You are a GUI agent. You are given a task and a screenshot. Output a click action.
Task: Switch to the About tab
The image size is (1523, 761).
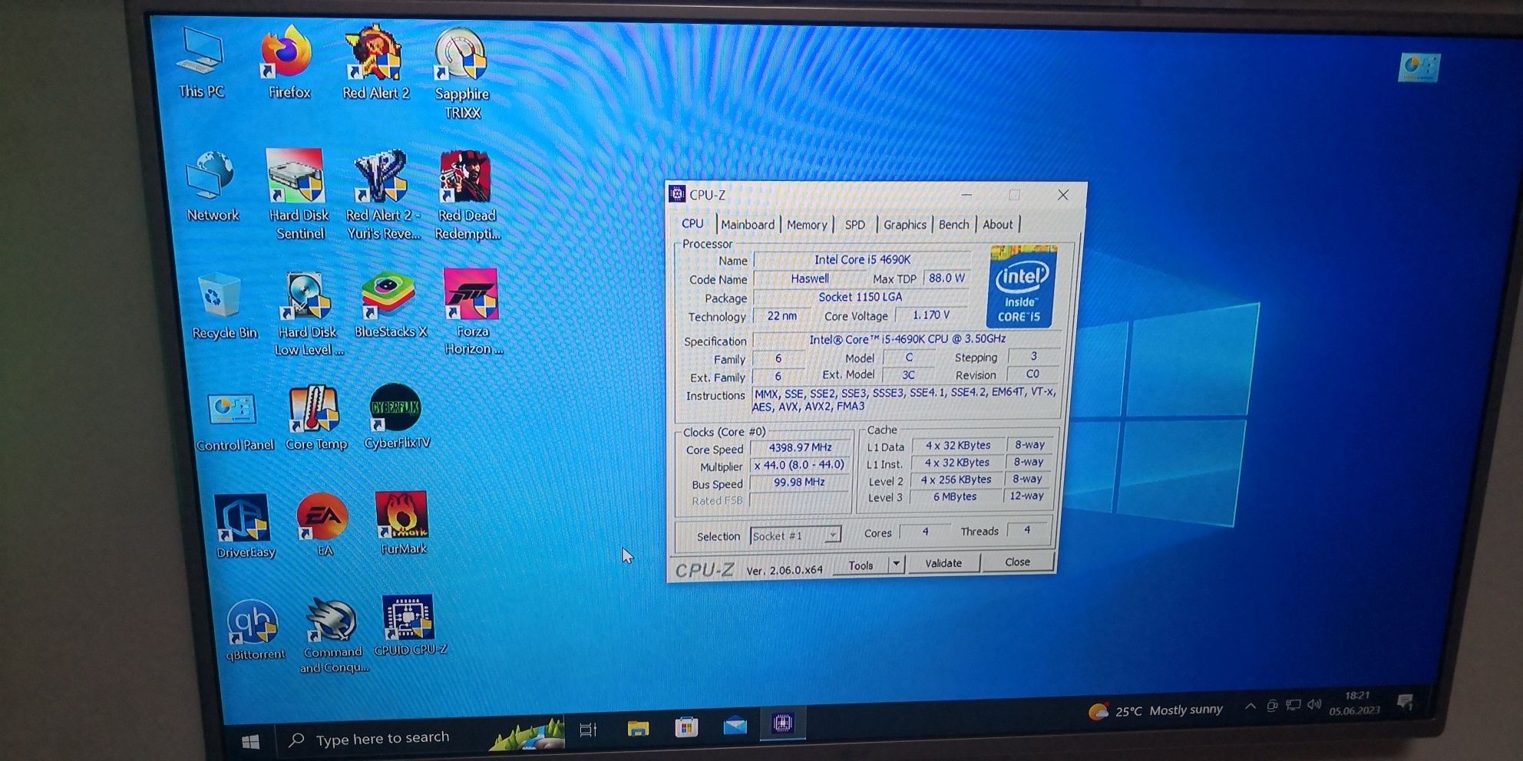997,224
